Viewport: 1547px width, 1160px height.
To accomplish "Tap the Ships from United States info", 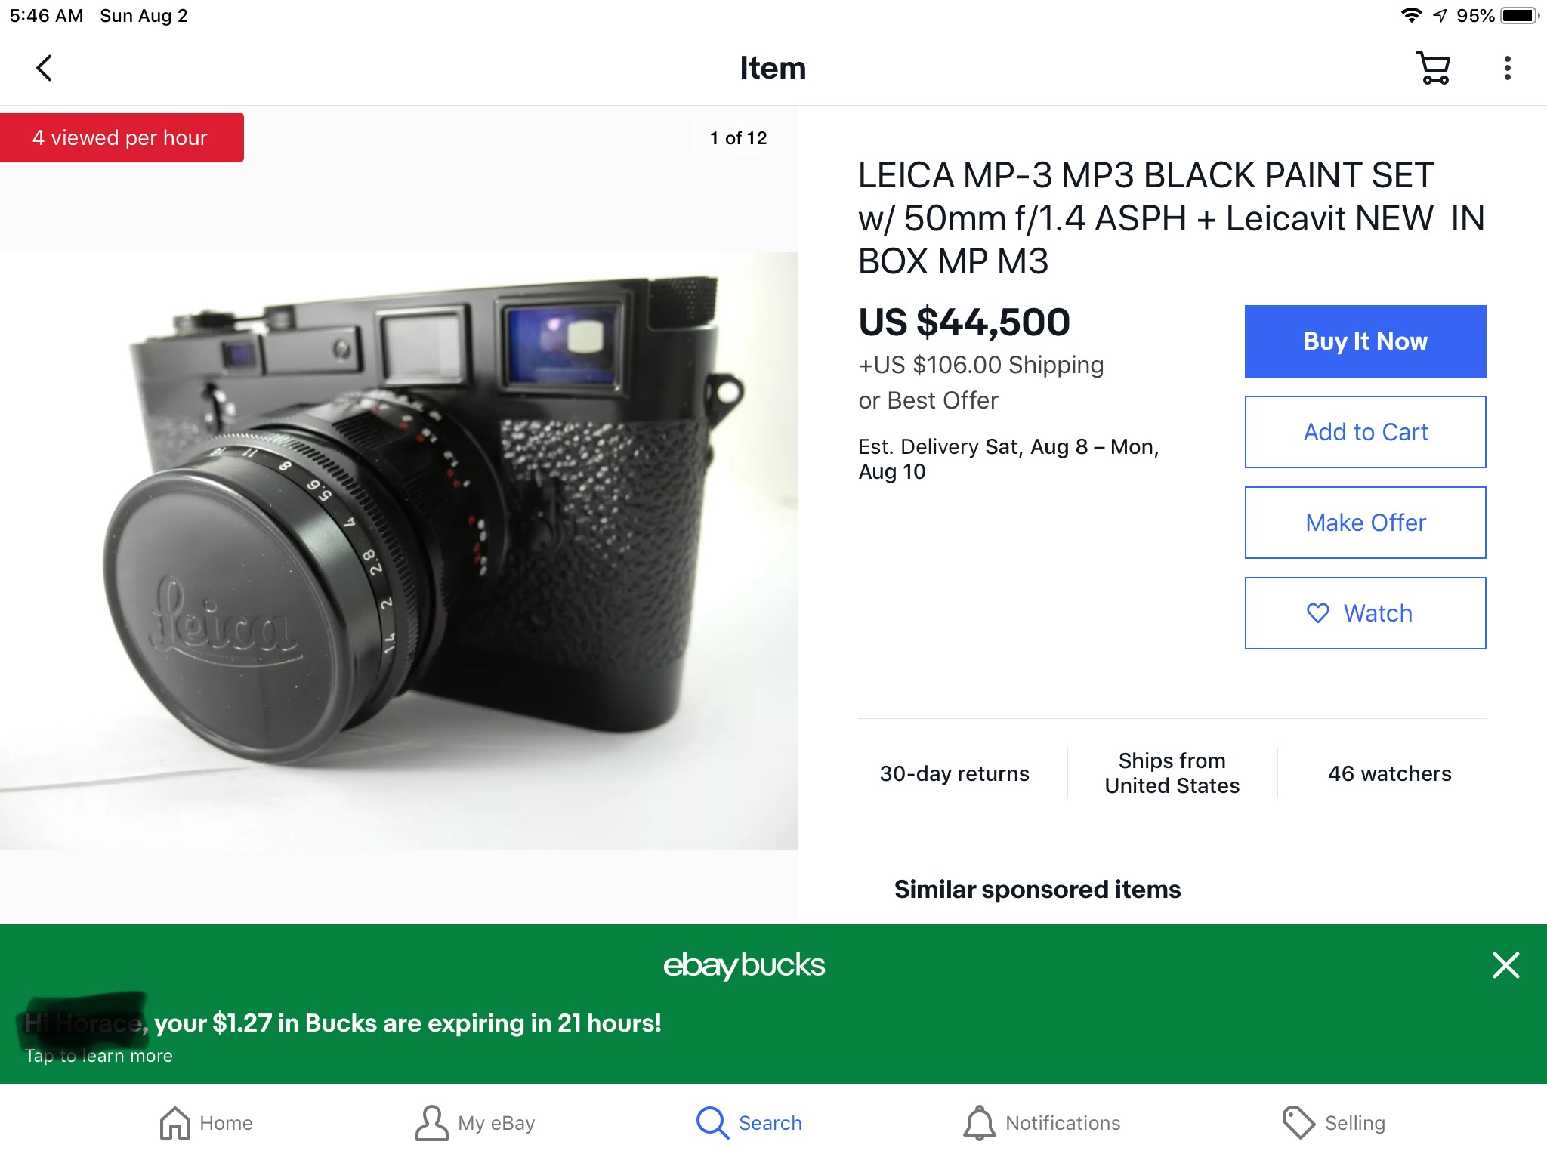I will 1172,773.
